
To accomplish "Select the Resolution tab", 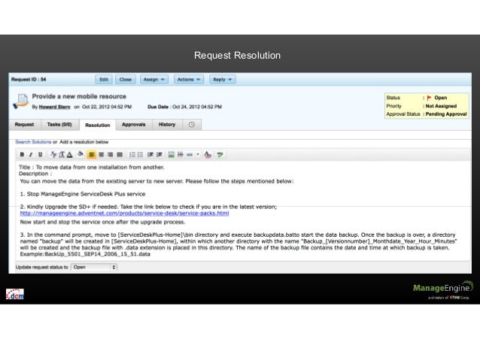I will (x=98, y=125).
